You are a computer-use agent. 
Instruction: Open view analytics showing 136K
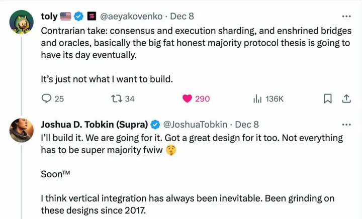(256, 99)
